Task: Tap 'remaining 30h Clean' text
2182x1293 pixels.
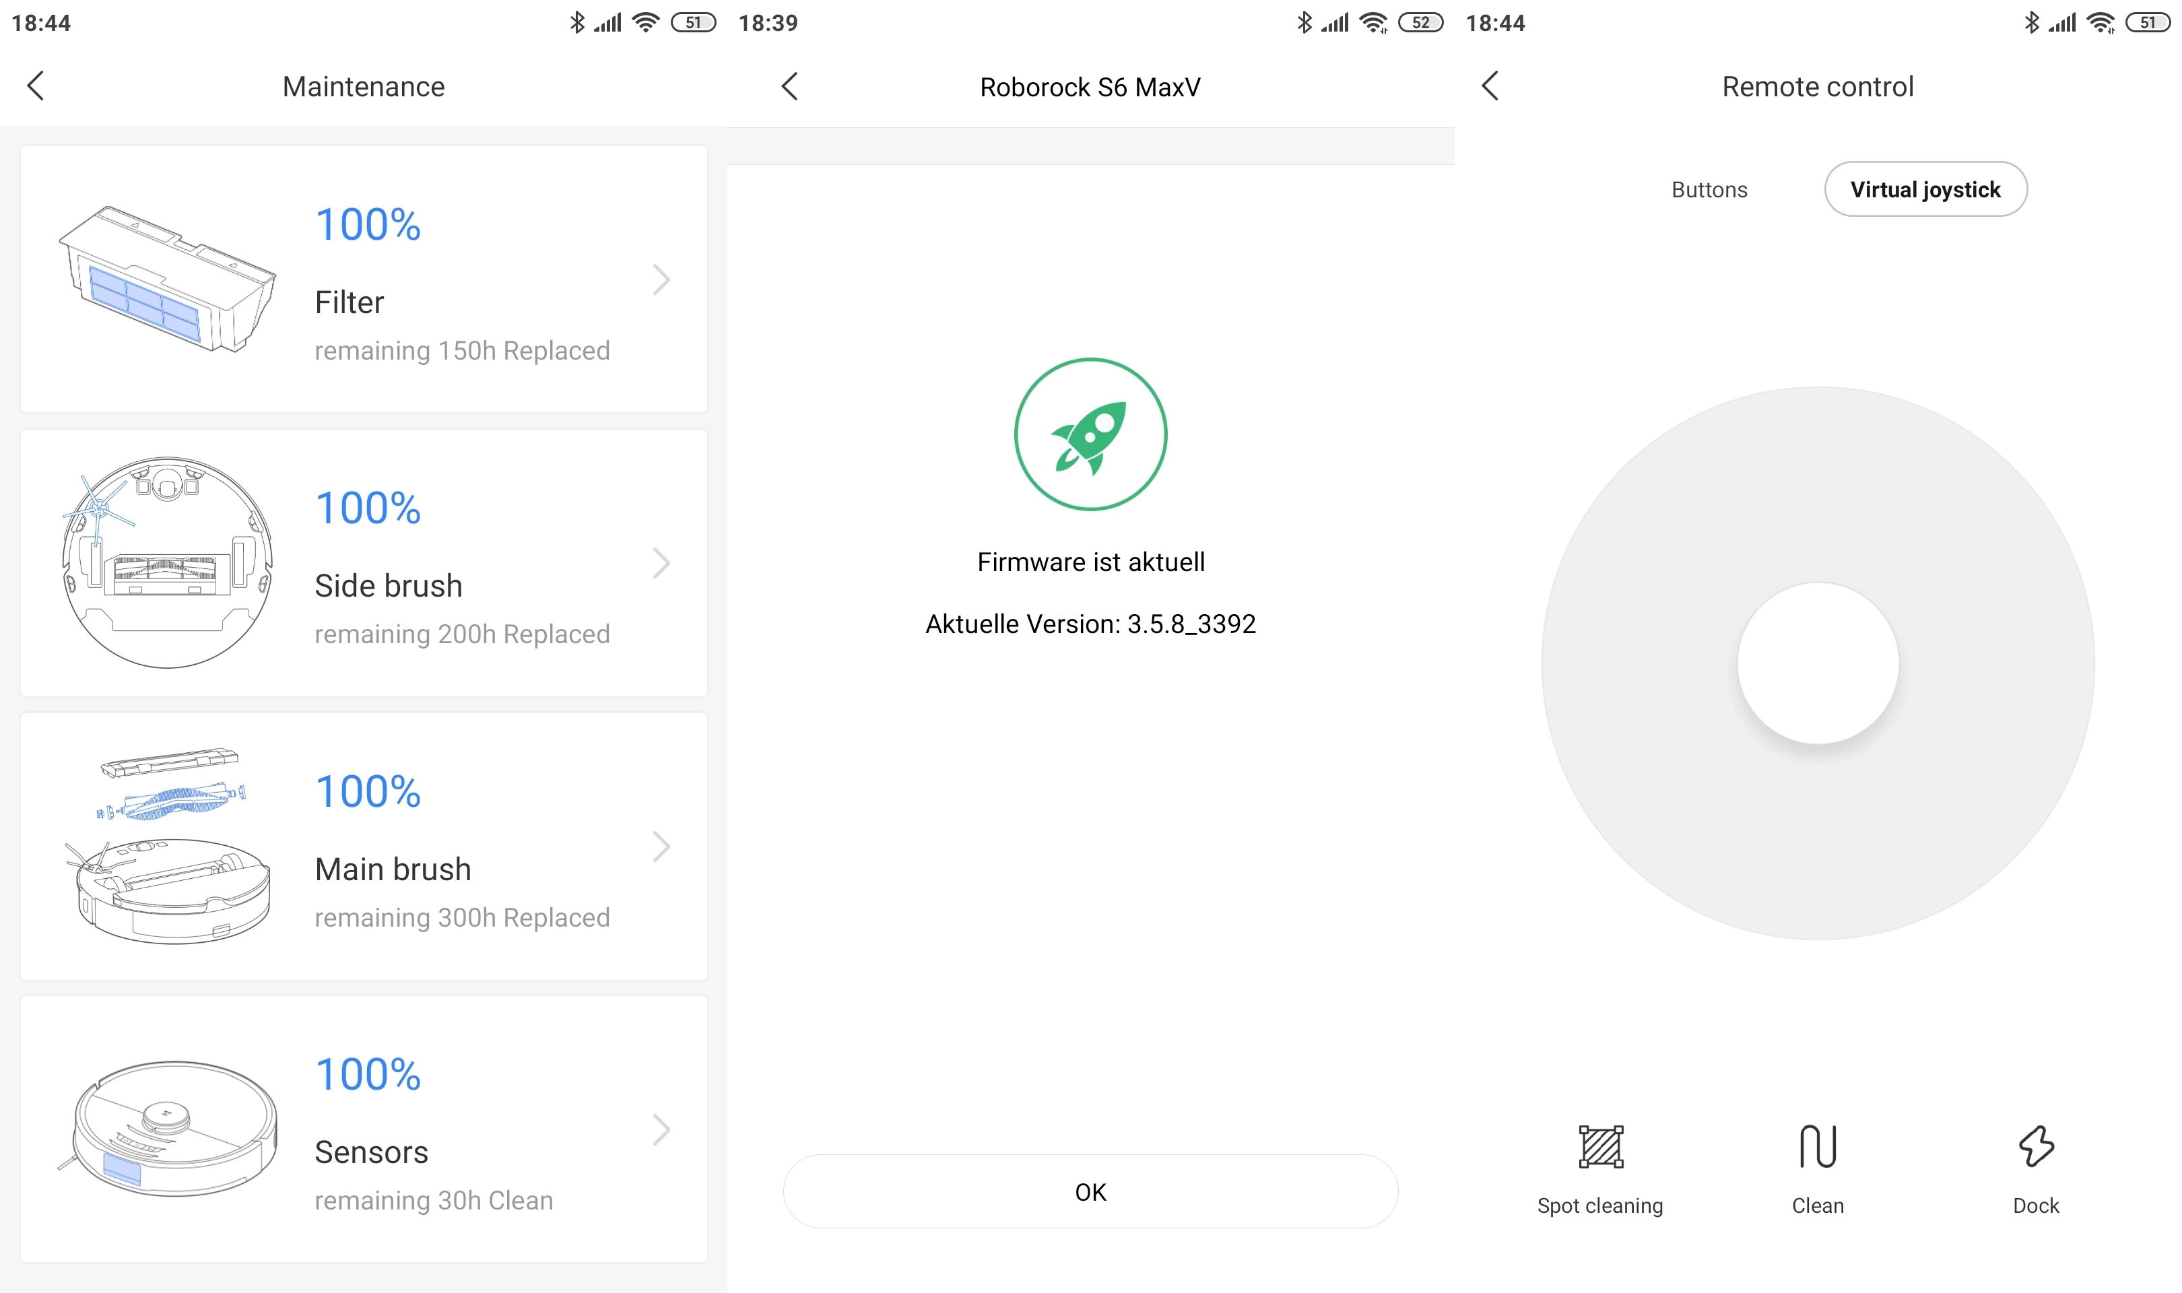Action: pyautogui.click(x=434, y=1200)
